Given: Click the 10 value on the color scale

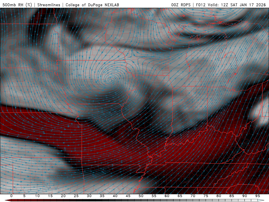Looking at the screenshot, I should click(x=37, y=196).
